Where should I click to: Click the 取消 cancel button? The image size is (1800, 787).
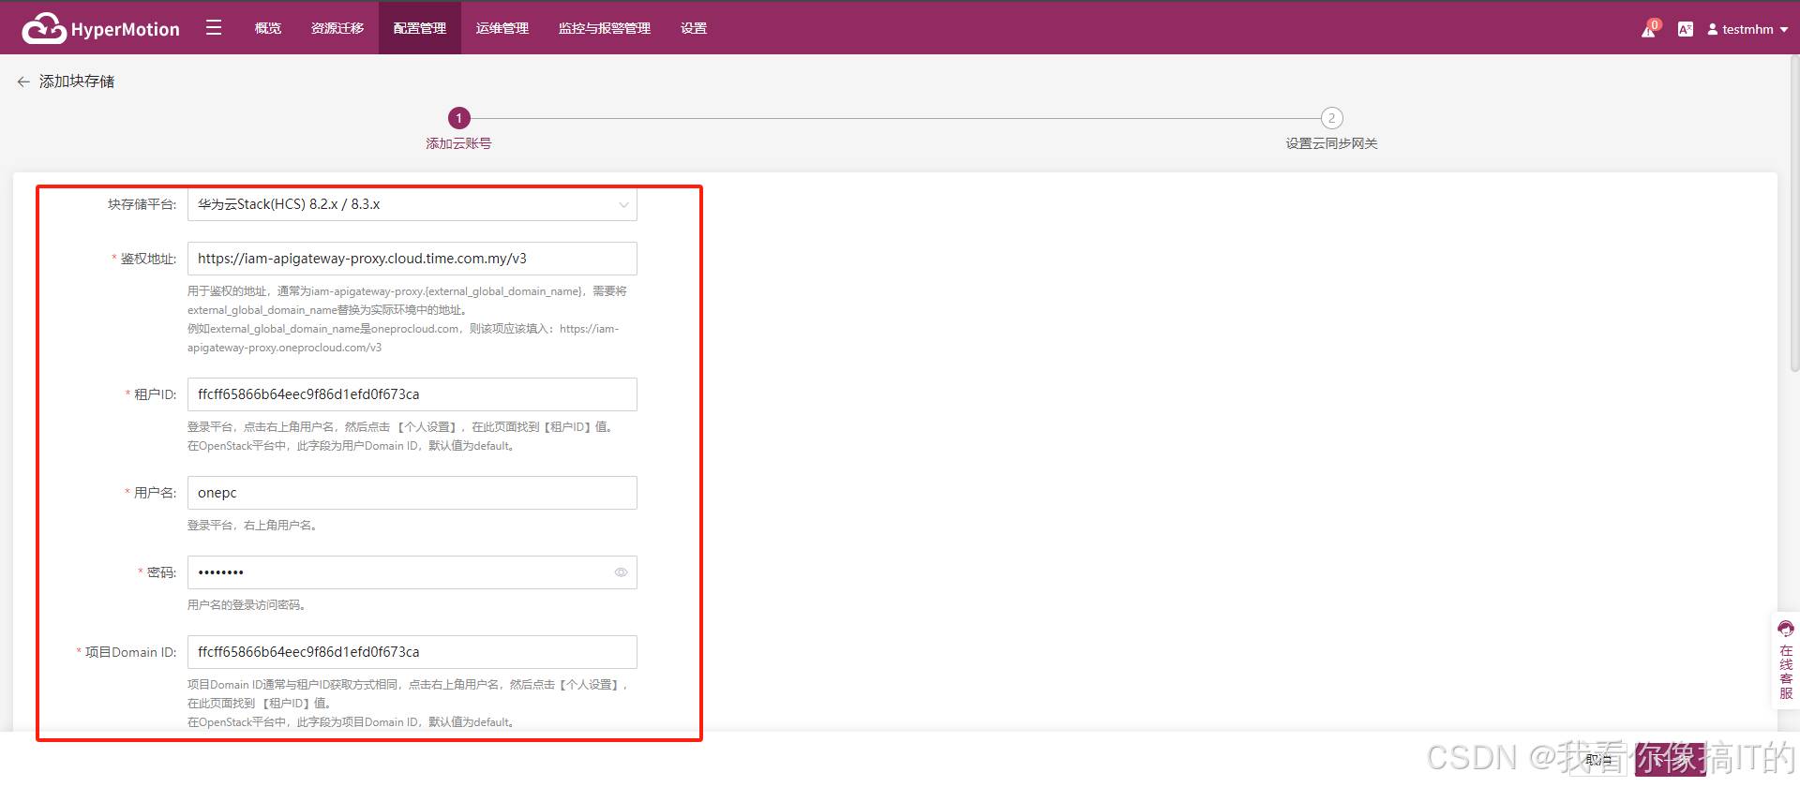(1598, 760)
